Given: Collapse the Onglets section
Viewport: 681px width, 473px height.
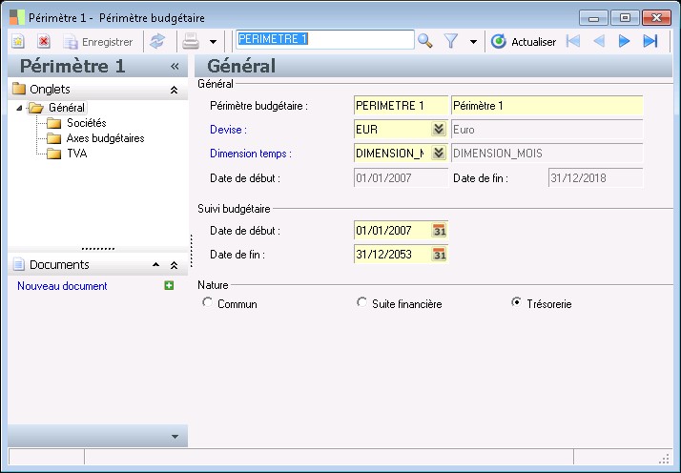Looking at the screenshot, I should point(174,90).
